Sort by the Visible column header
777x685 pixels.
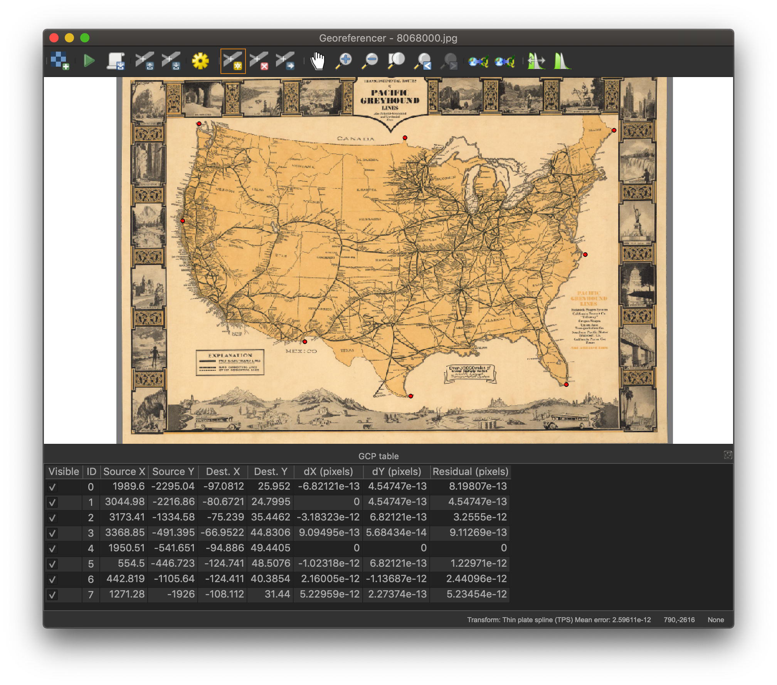pyautogui.click(x=64, y=472)
